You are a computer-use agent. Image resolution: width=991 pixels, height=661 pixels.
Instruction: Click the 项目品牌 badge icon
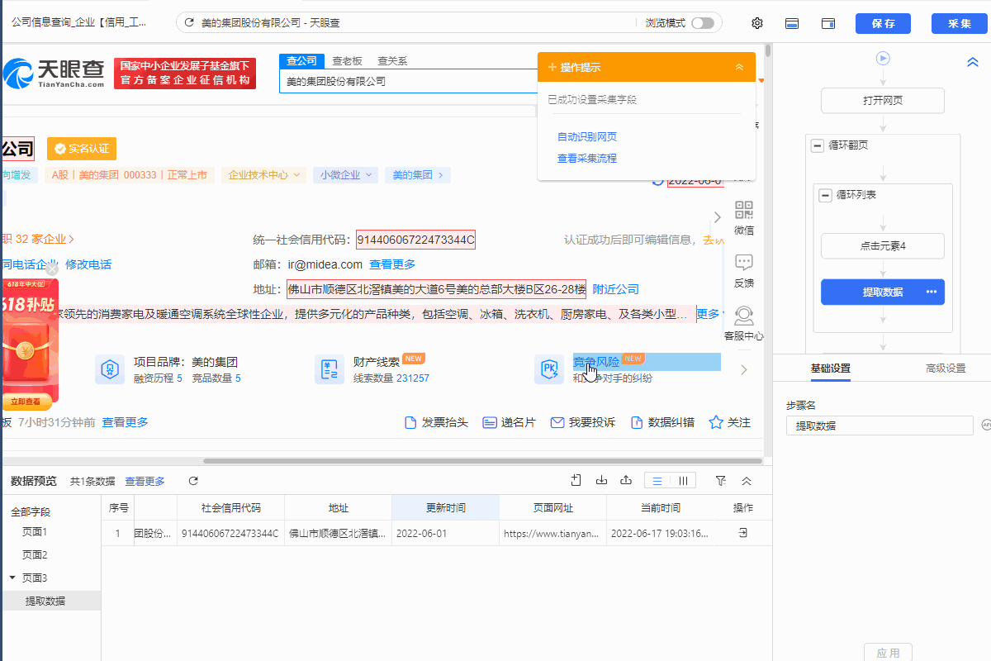click(x=110, y=369)
